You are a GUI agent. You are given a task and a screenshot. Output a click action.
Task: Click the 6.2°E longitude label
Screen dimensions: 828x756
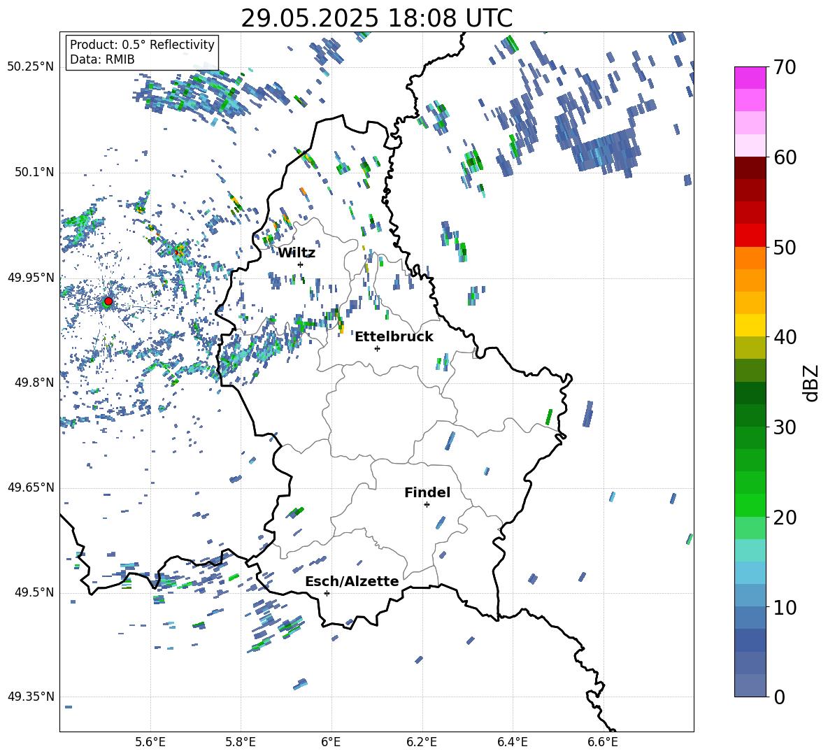(422, 742)
